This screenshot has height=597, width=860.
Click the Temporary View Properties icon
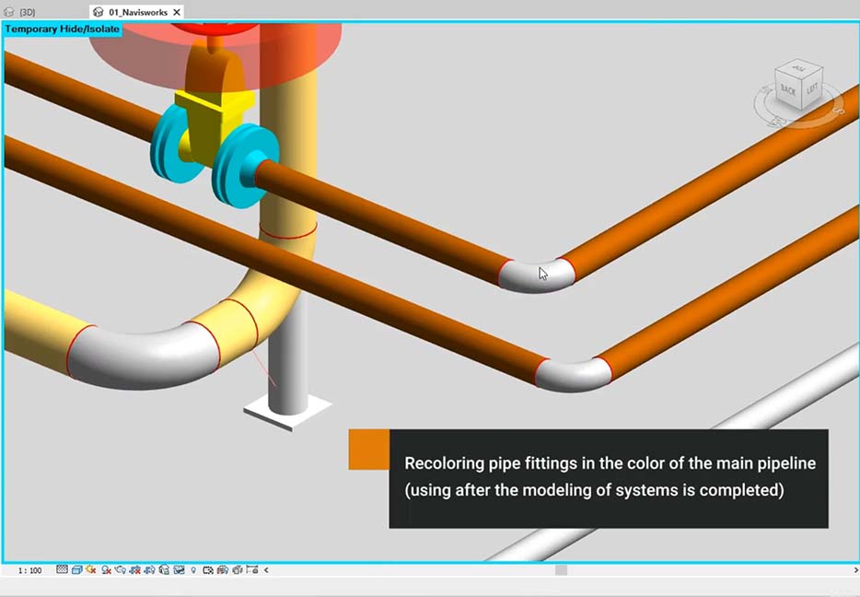[208, 570]
